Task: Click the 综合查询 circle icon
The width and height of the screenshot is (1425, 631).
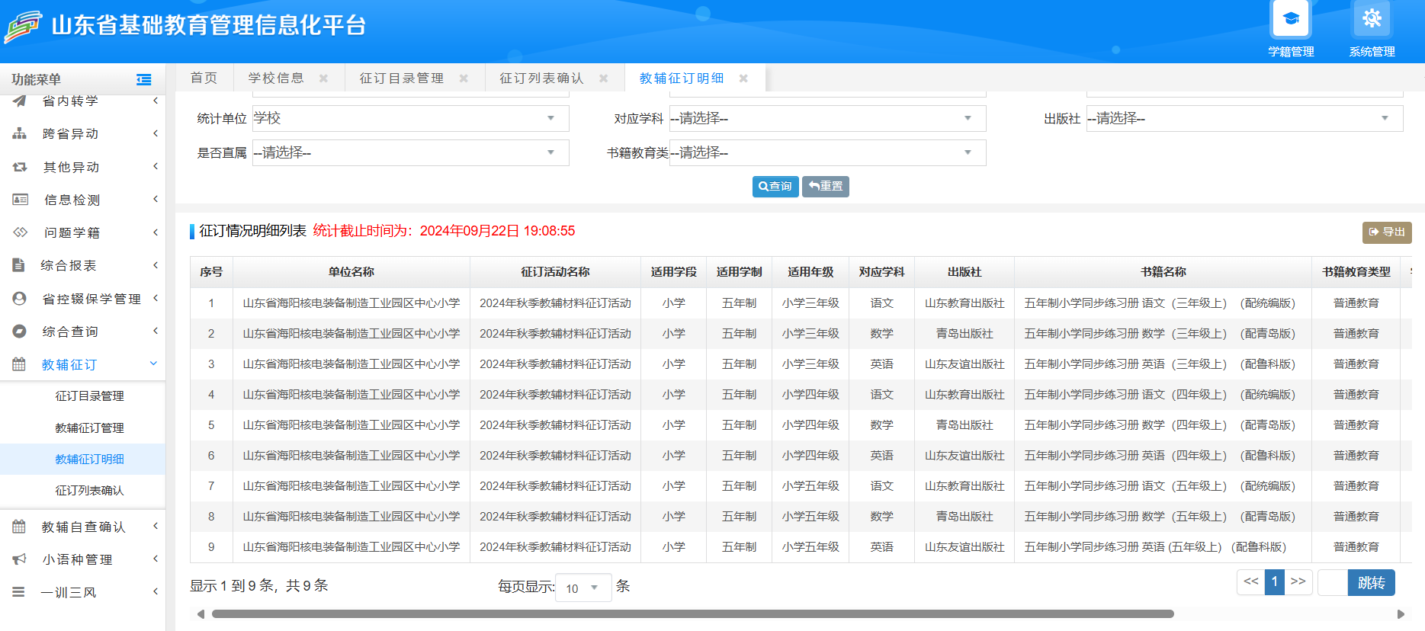Action: click(x=20, y=331)
